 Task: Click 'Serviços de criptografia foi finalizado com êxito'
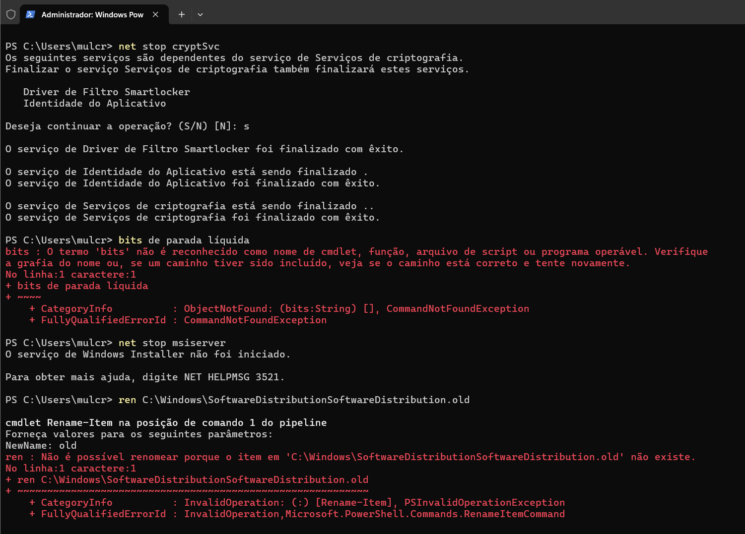click(x=193, y=217)
